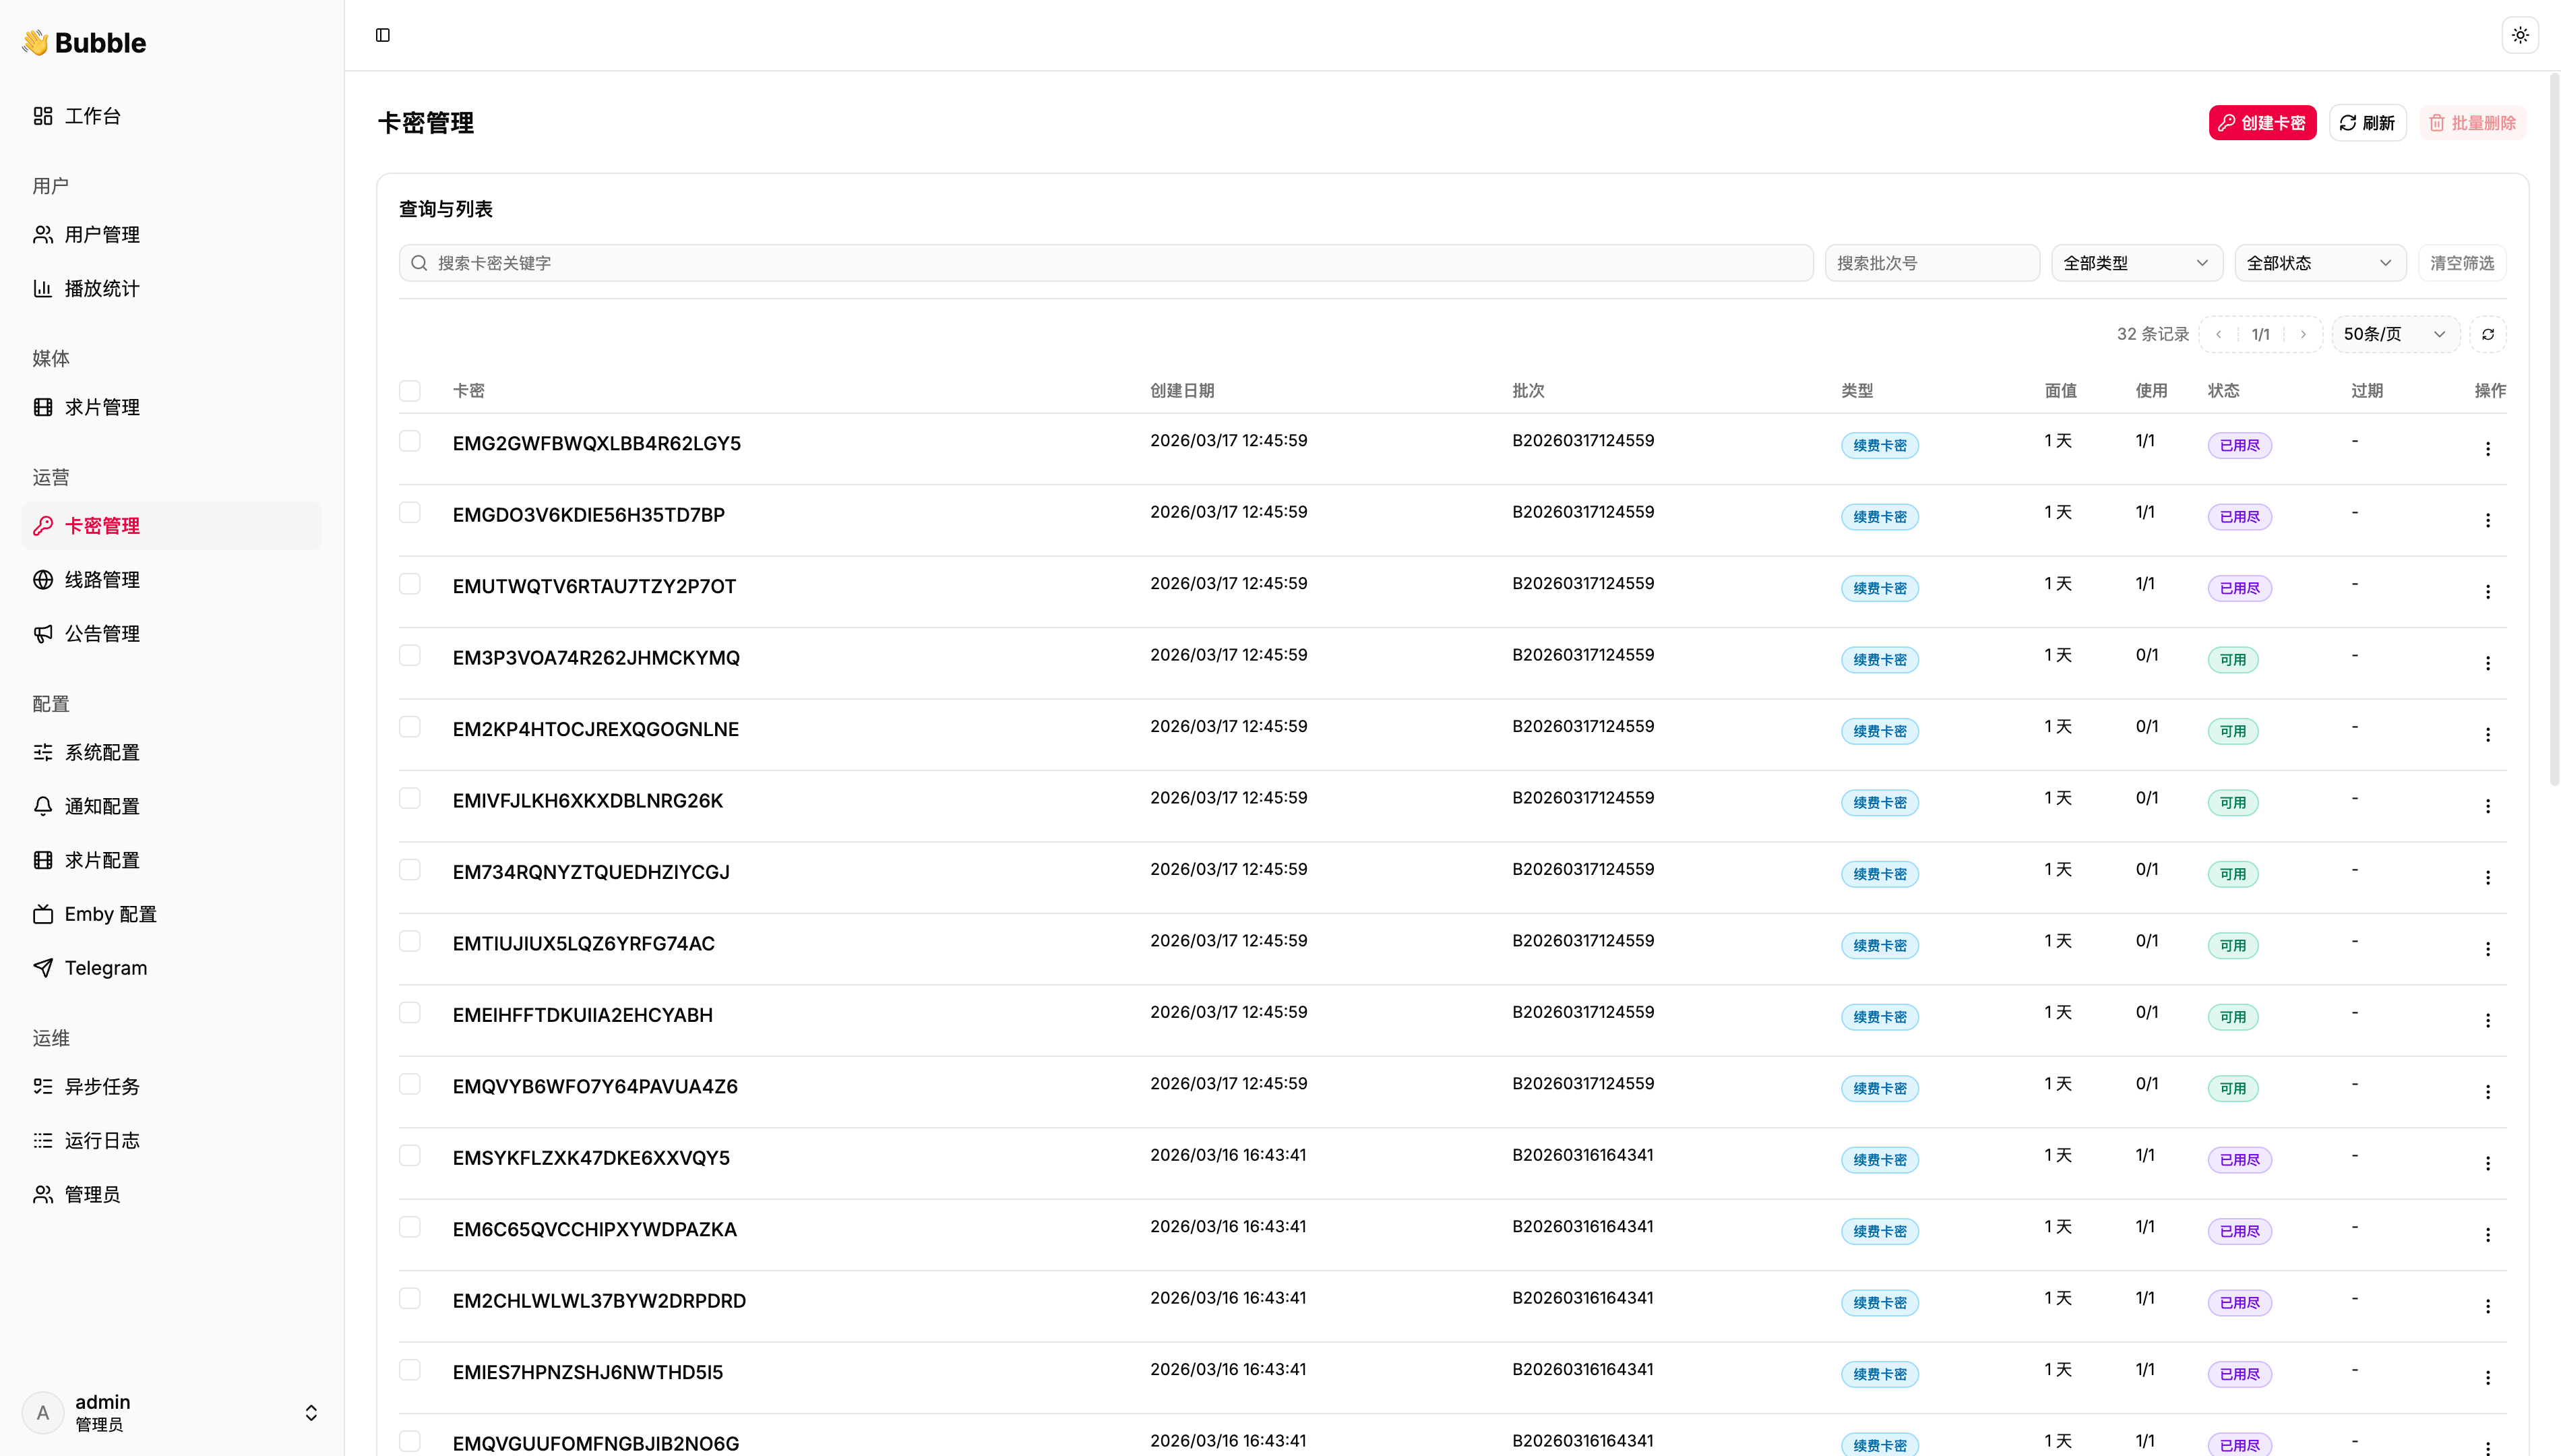2561x1456 pixels.
Task: Select checkbox for EMGDO3V6KDIE56H35TD7BP
Action: tap(410, 513)
